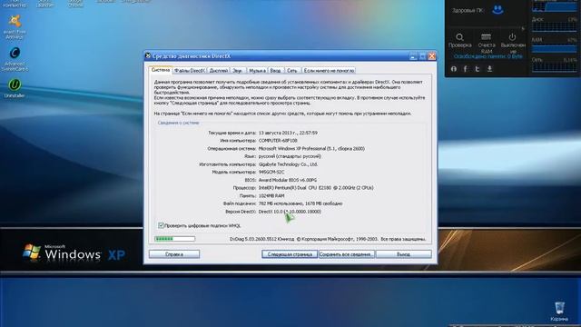Click the 1024MB RAM memory value

pos(271,196)
